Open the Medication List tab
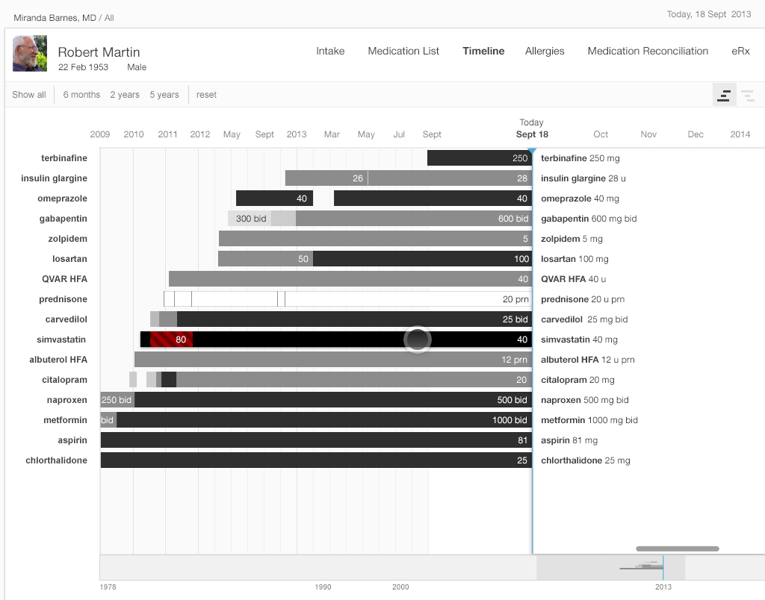Screen dimensions: 765x600 pyautogui.click(x=403, y=51)
